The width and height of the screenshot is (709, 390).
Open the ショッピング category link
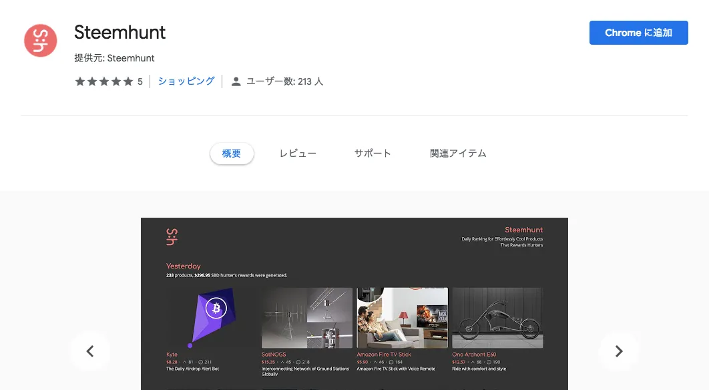point(186,81)
